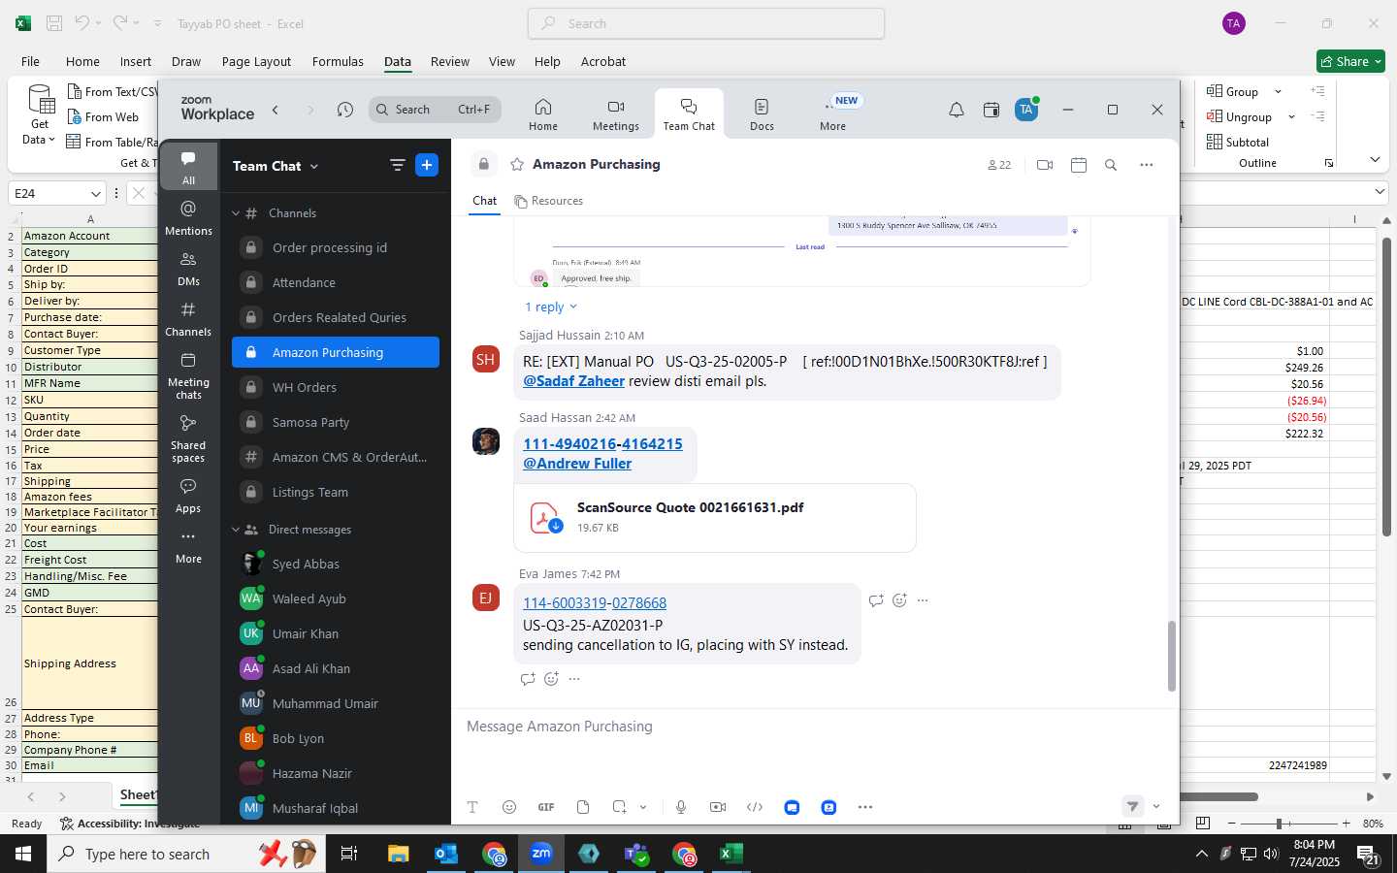Collapse the Excel ribbon chevron
Screen dimensions: 1397x873
pyautogui.click(x=1375, y=159)
